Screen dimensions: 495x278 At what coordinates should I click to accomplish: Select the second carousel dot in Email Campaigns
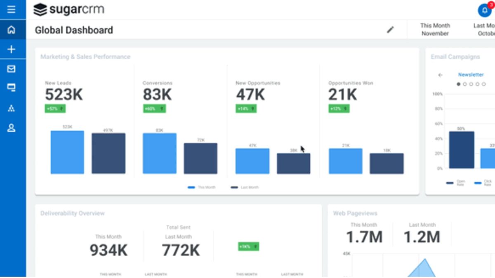464,83
